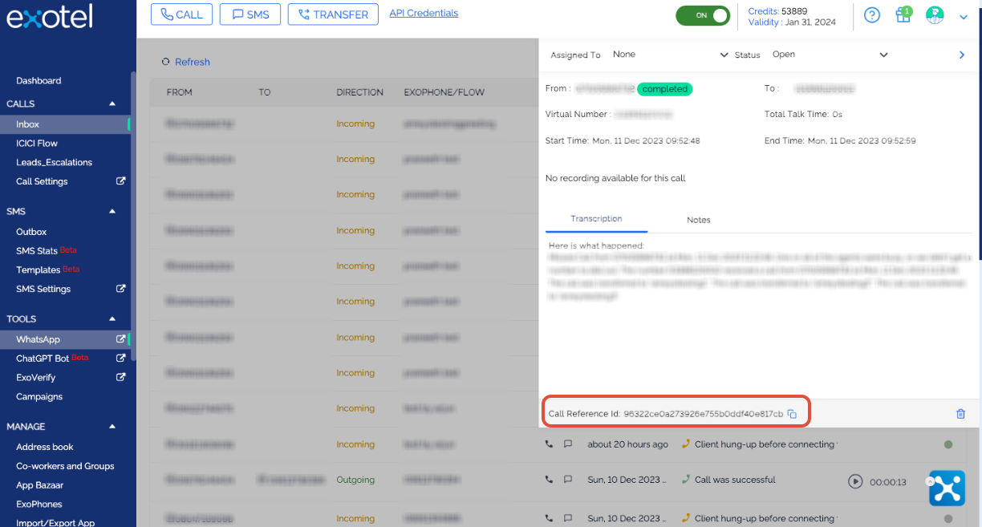The height and width of the screenshot is (527, 982).
Task: Select Inbox in the sidebar
Action: (x=65, y=124)
